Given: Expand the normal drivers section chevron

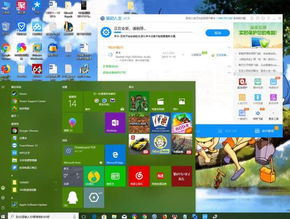Looking at the screenshot, I should pyautogui.click(x=229, y=67).
